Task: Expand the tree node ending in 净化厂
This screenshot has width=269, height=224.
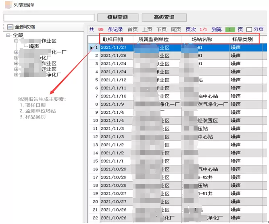Action: [x=16, y=75]
